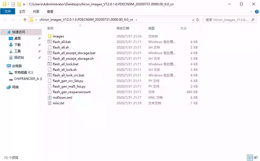Select the flash_all.bat file icon
The height and width of the screenshot is (161, 260).
pos(50,42)
